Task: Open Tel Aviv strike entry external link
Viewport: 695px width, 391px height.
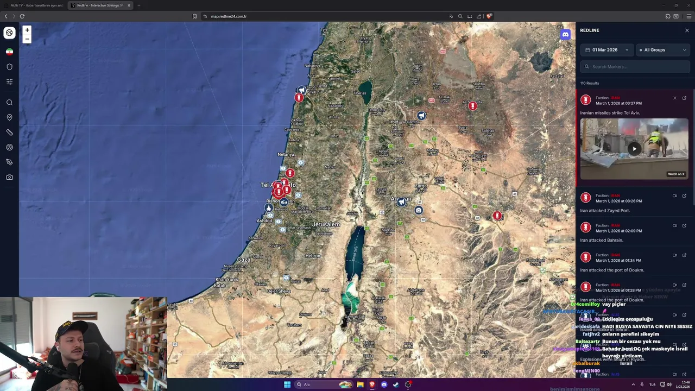Action: [x=684, y=98]
